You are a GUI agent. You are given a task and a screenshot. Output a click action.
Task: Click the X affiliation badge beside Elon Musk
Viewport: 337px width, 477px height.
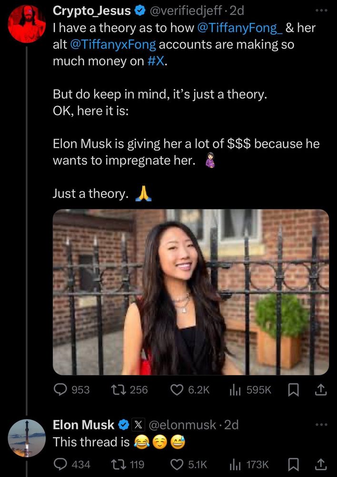click(x=138, y=425)
